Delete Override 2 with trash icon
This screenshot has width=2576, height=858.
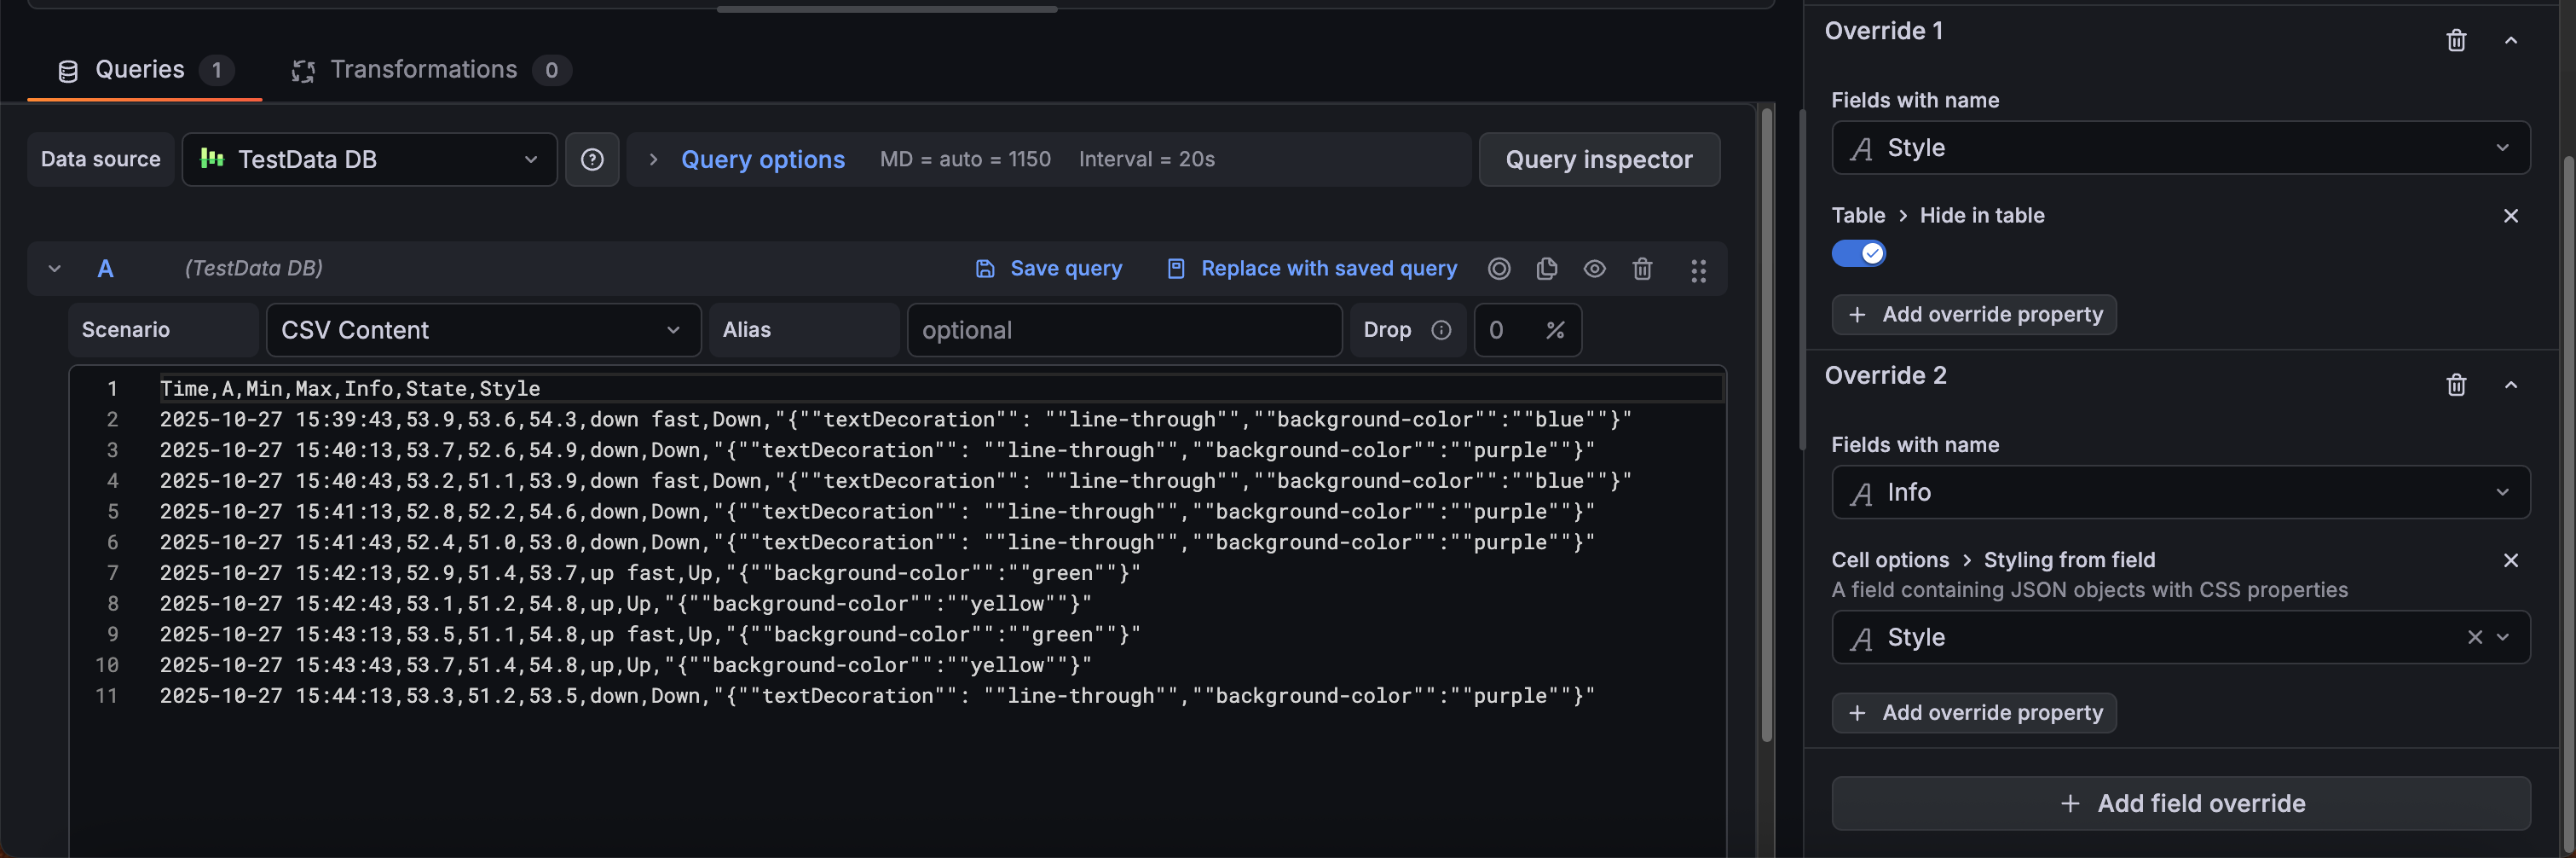pos(2456,385)
